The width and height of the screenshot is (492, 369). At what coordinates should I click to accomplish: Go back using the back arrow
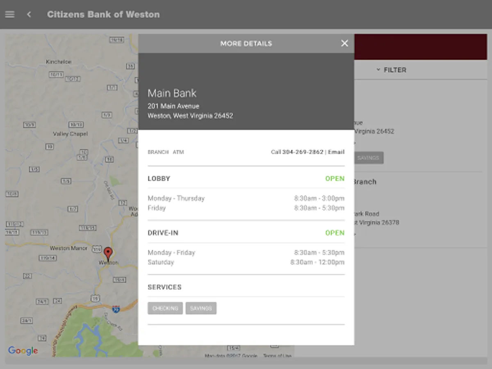(29, 14)
